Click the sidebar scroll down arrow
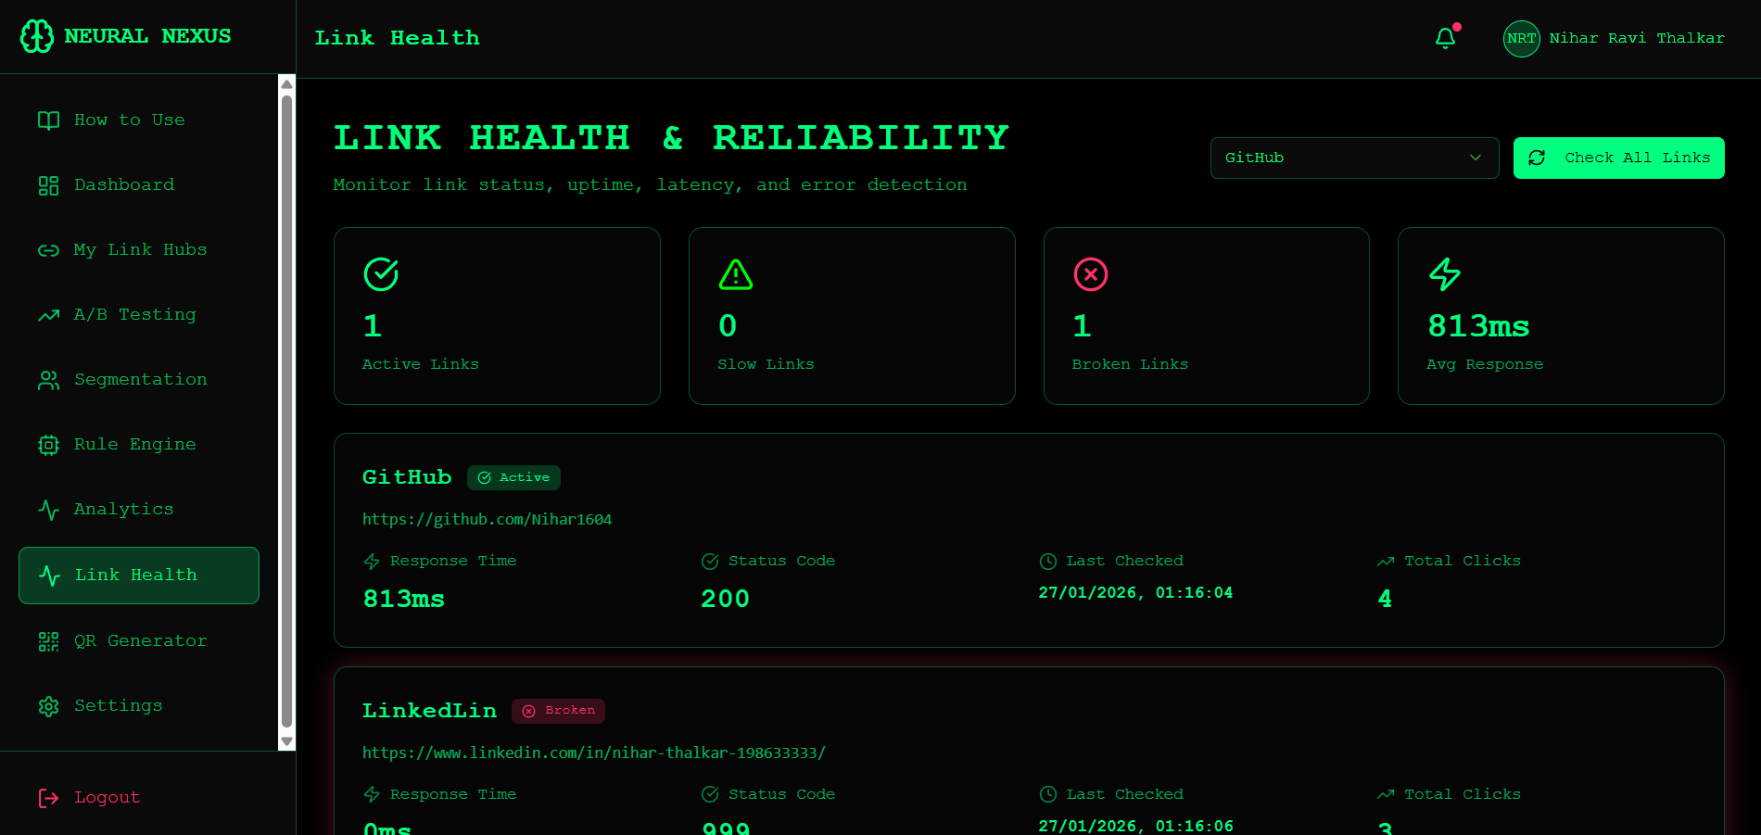The height and width of the screenshot is (835, 1761). click(x=286, y=741)
